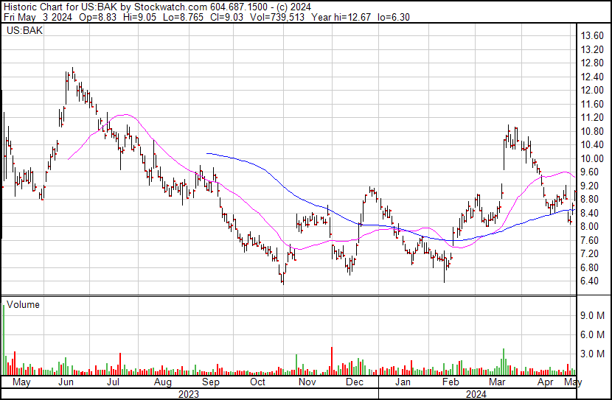Click the Volume panel label
612x400 pixels.
click(23, 304)
